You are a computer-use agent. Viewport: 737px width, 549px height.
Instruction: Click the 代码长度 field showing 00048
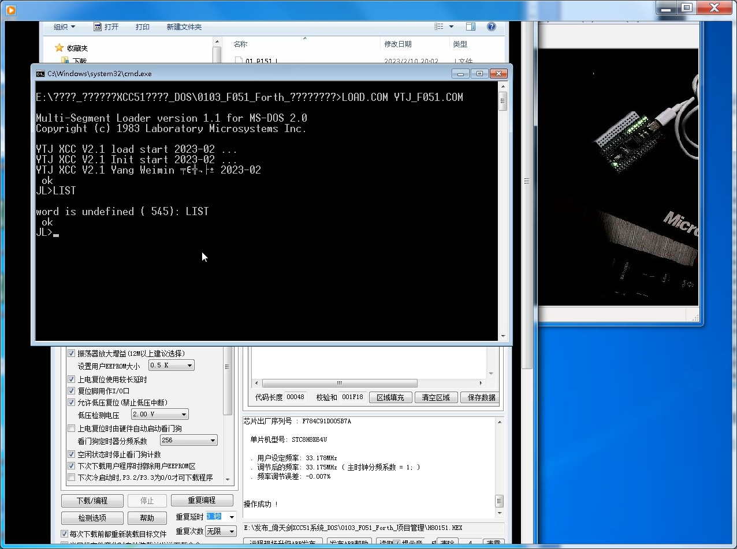(296, 397)
